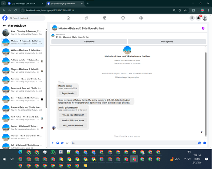Select the second Messenger browser tab

click(65, 3)
